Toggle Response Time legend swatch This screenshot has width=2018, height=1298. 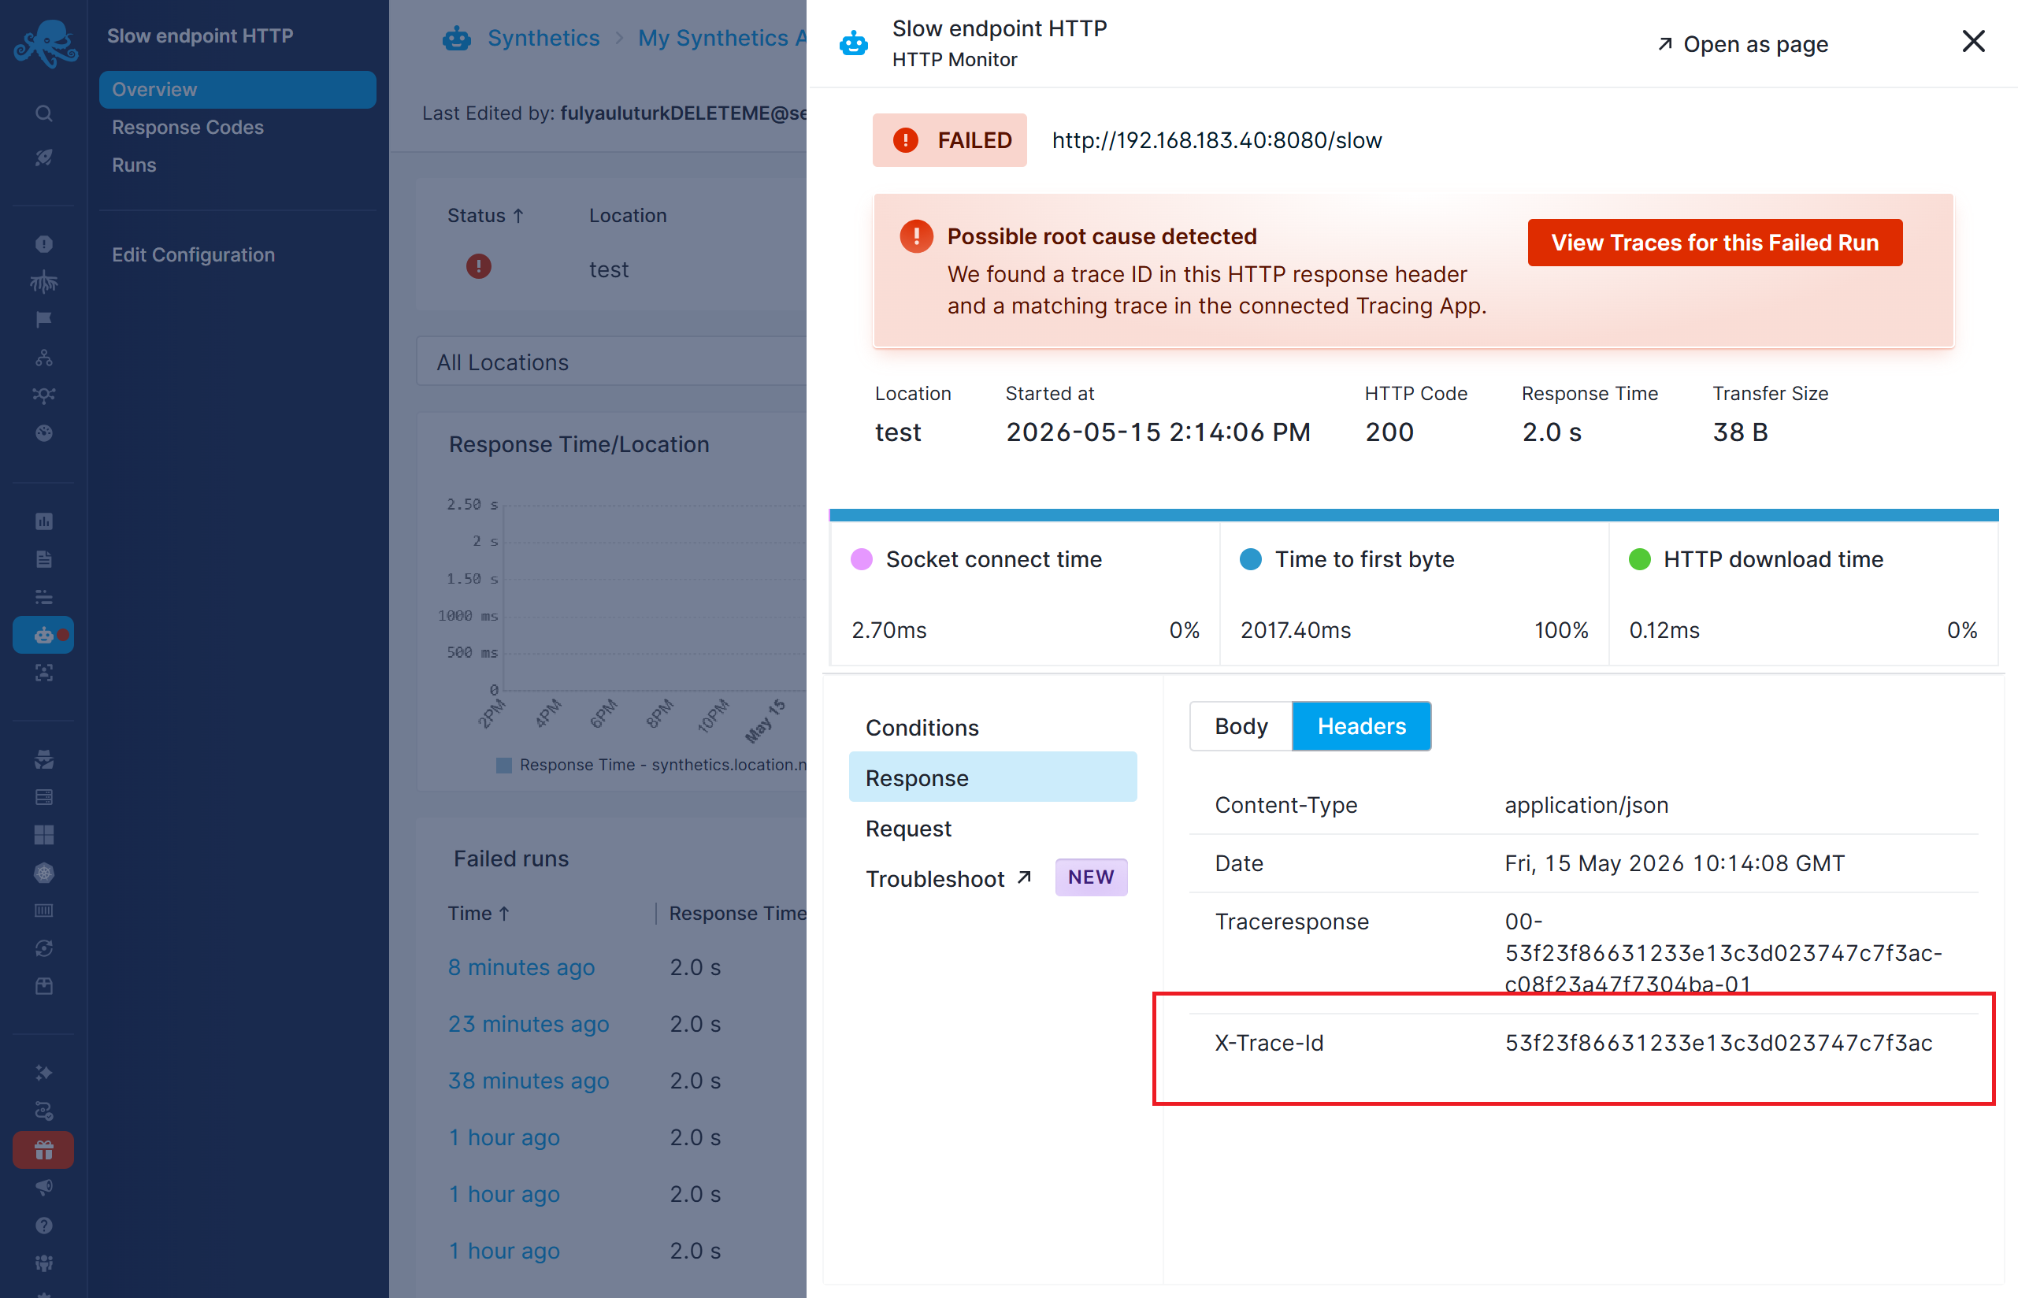(x=503, y=765)
